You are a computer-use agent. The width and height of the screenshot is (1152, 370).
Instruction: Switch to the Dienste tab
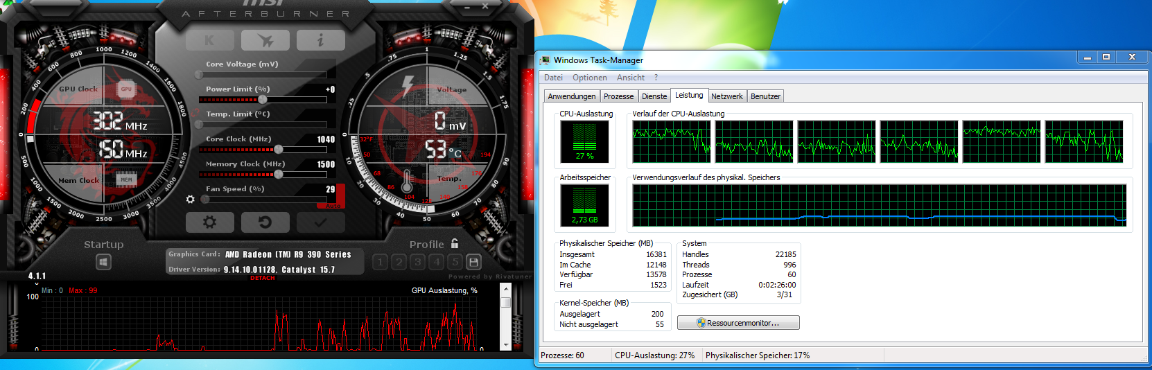click(x=654, y=96)
